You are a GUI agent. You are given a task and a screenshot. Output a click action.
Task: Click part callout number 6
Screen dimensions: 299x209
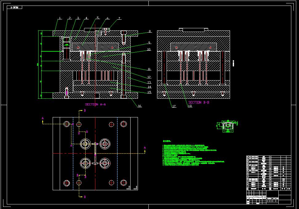click(107, 18)
